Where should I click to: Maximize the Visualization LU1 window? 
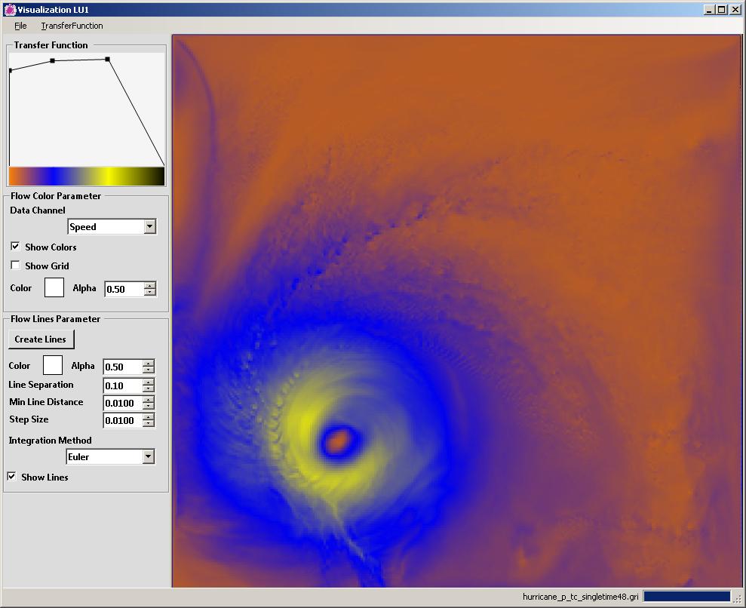pyautogui.click(x=722, y=10)
